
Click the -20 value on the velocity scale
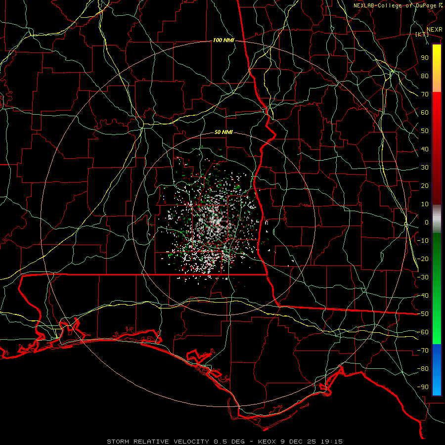[423, 259]
